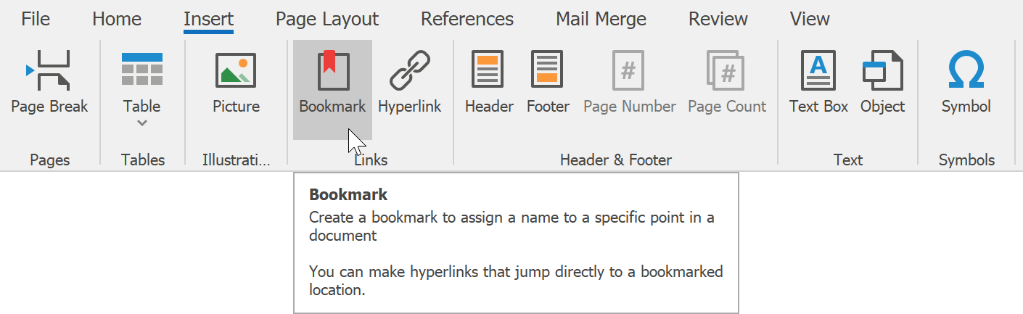
Task: Switch to the View tab
Action: (810, 19)
